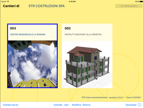Viewport: 144px width, 108px height.
Task: Click the magnifier icon in search field
Action: pos(122,6)
